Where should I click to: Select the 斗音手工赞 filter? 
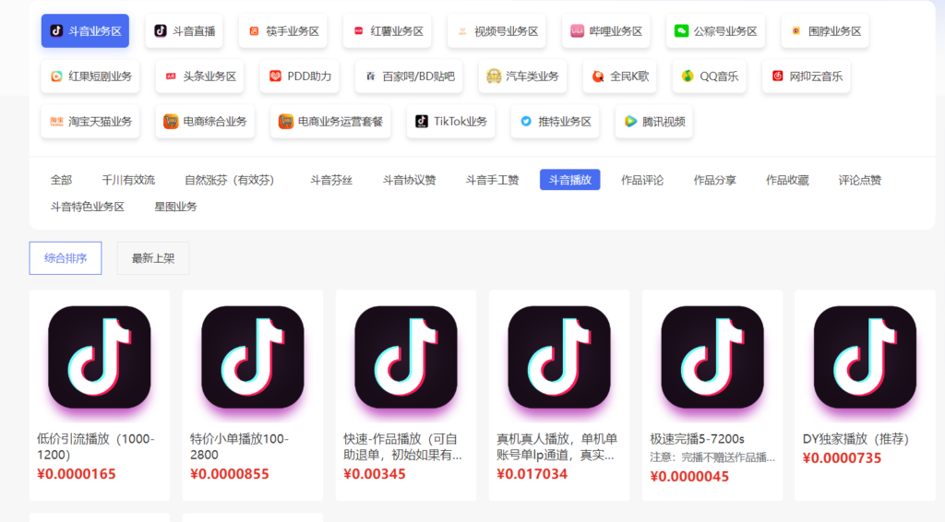click(x=493, y=180)
